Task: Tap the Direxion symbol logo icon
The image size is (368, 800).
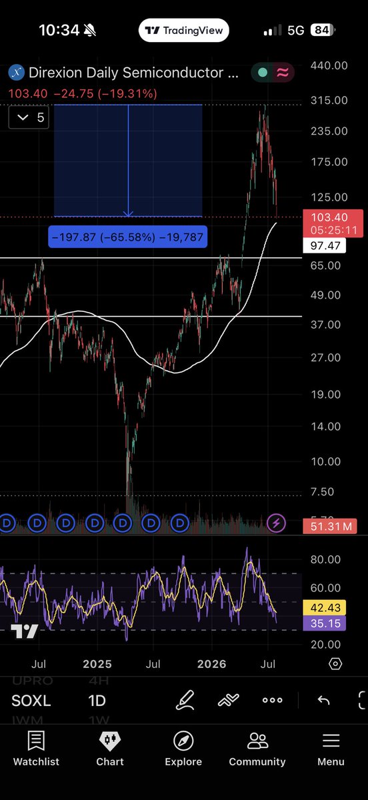Action: [x=15, y=73]
